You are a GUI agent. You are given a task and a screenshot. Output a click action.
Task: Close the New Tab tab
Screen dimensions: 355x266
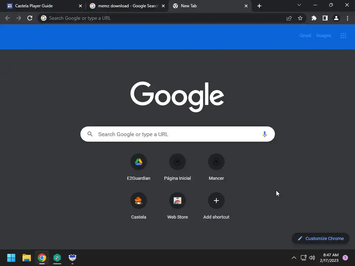click(x=246, y=6)
